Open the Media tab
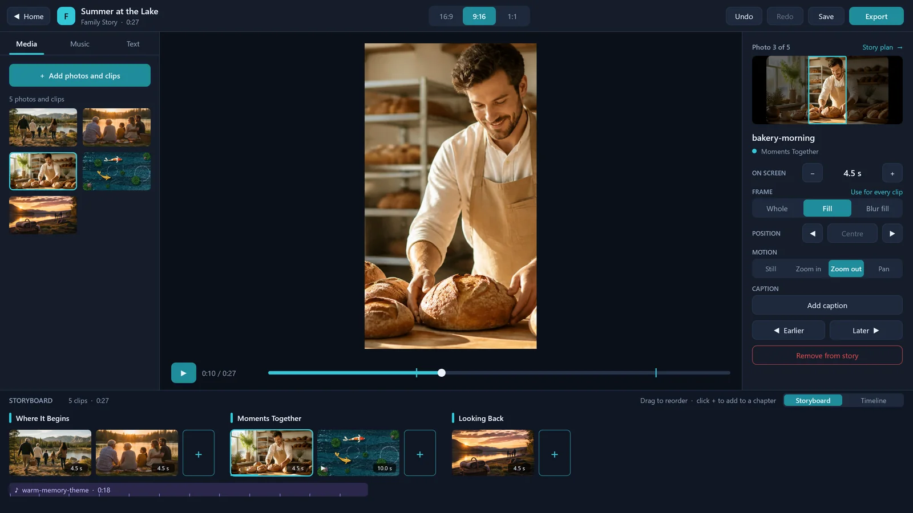This screenshot has width=913, height=513. coord(26,44)
